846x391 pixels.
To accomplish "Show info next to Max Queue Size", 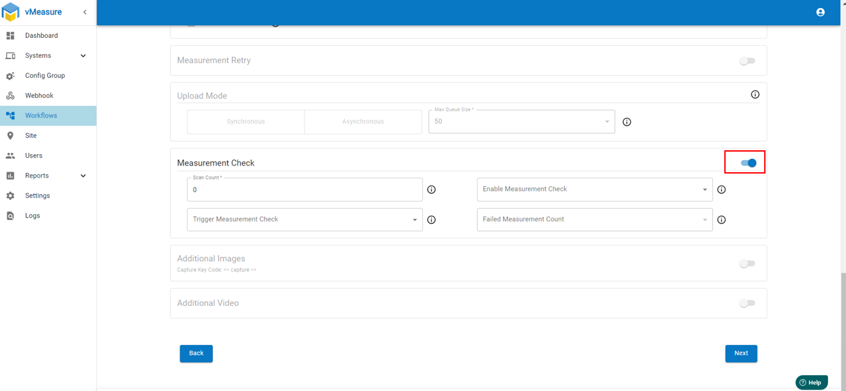I will coord(627,122).
